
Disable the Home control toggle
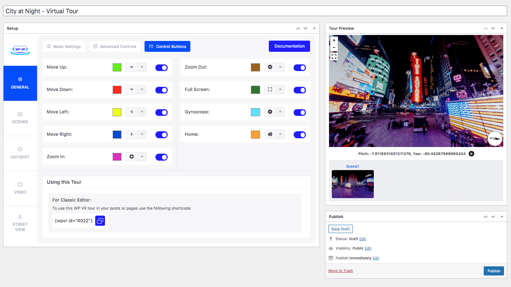coord(300,135)
